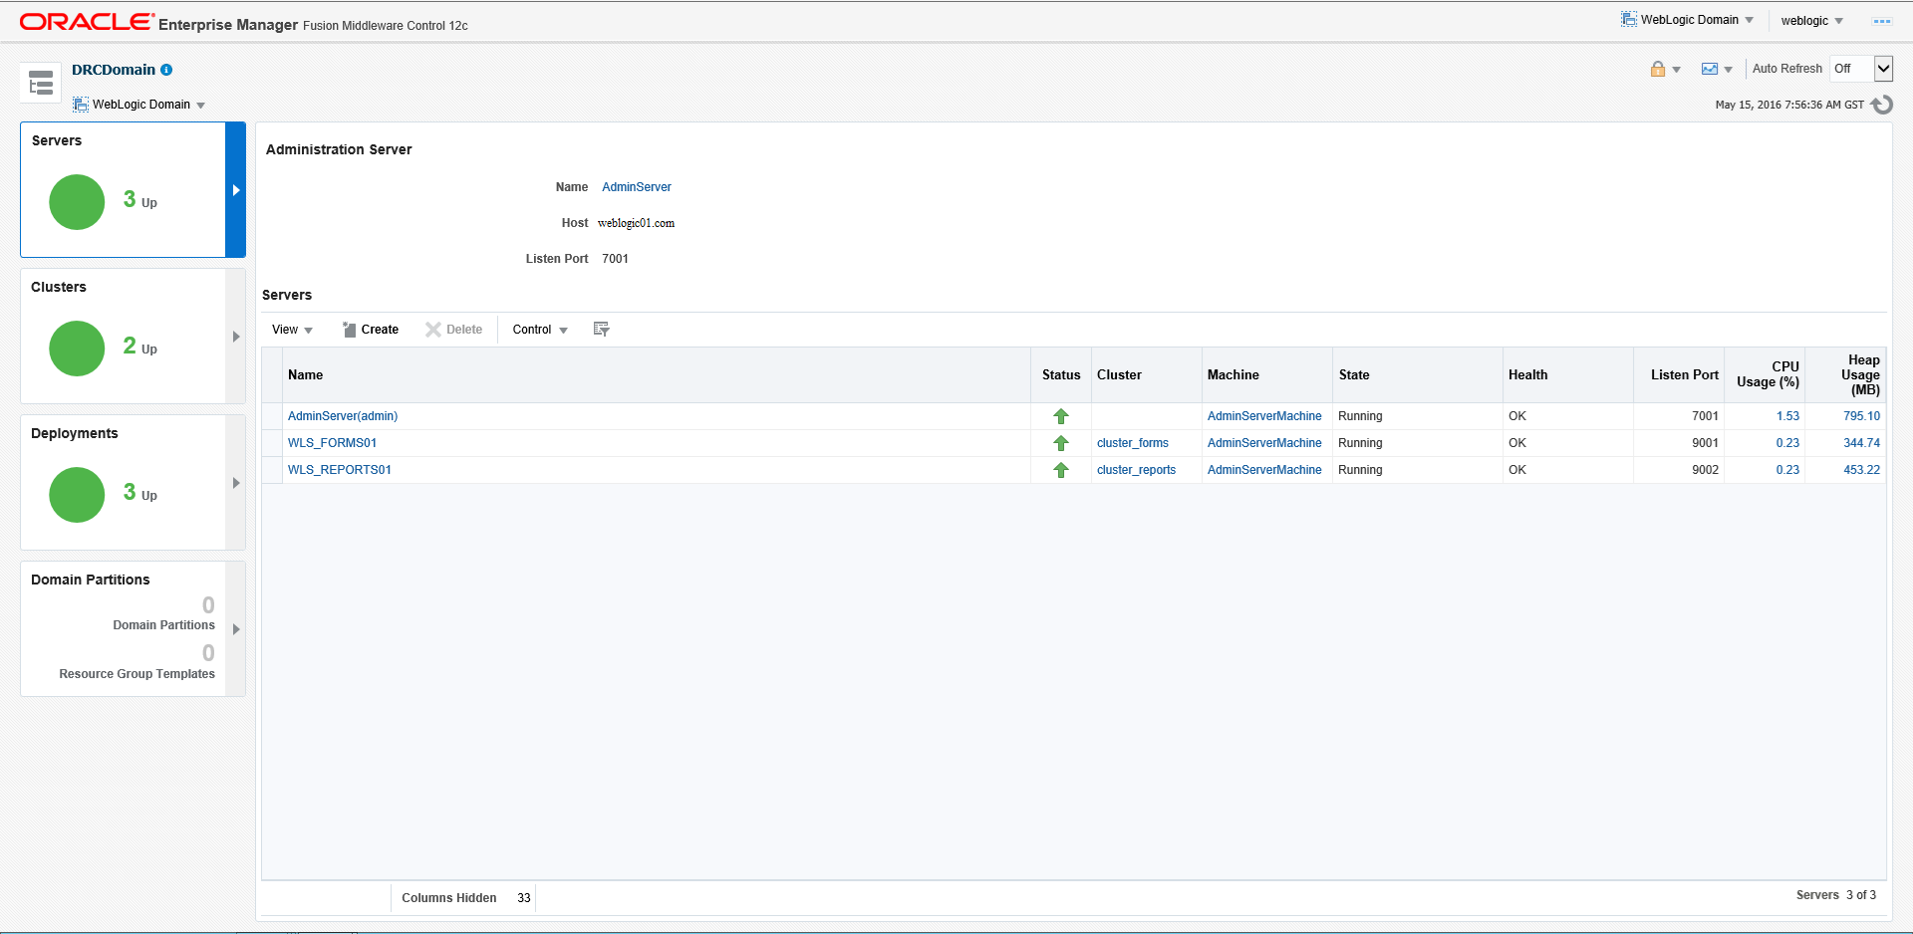Click the query by example filter icon
1913x934 pixels.
point(601,330)
